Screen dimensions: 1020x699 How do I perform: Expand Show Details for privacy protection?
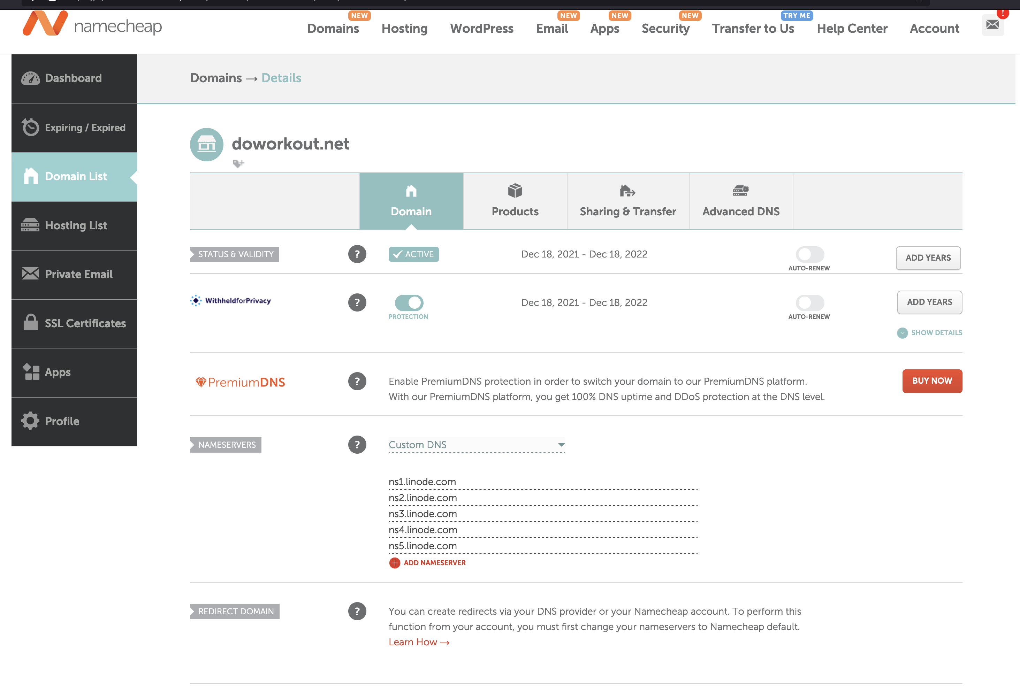coord(930,333)
